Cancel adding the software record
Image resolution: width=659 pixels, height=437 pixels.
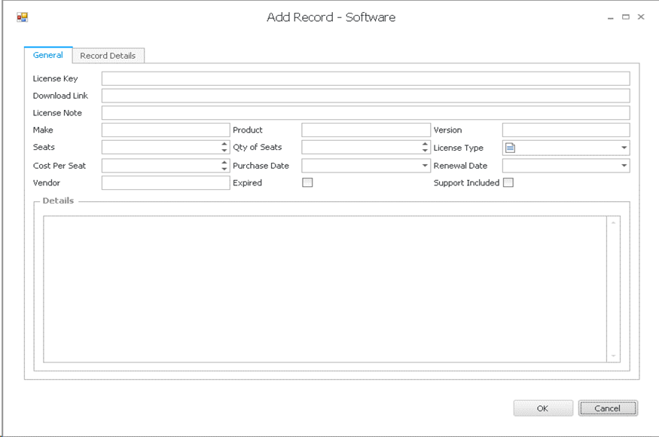[x=608, y=408]
